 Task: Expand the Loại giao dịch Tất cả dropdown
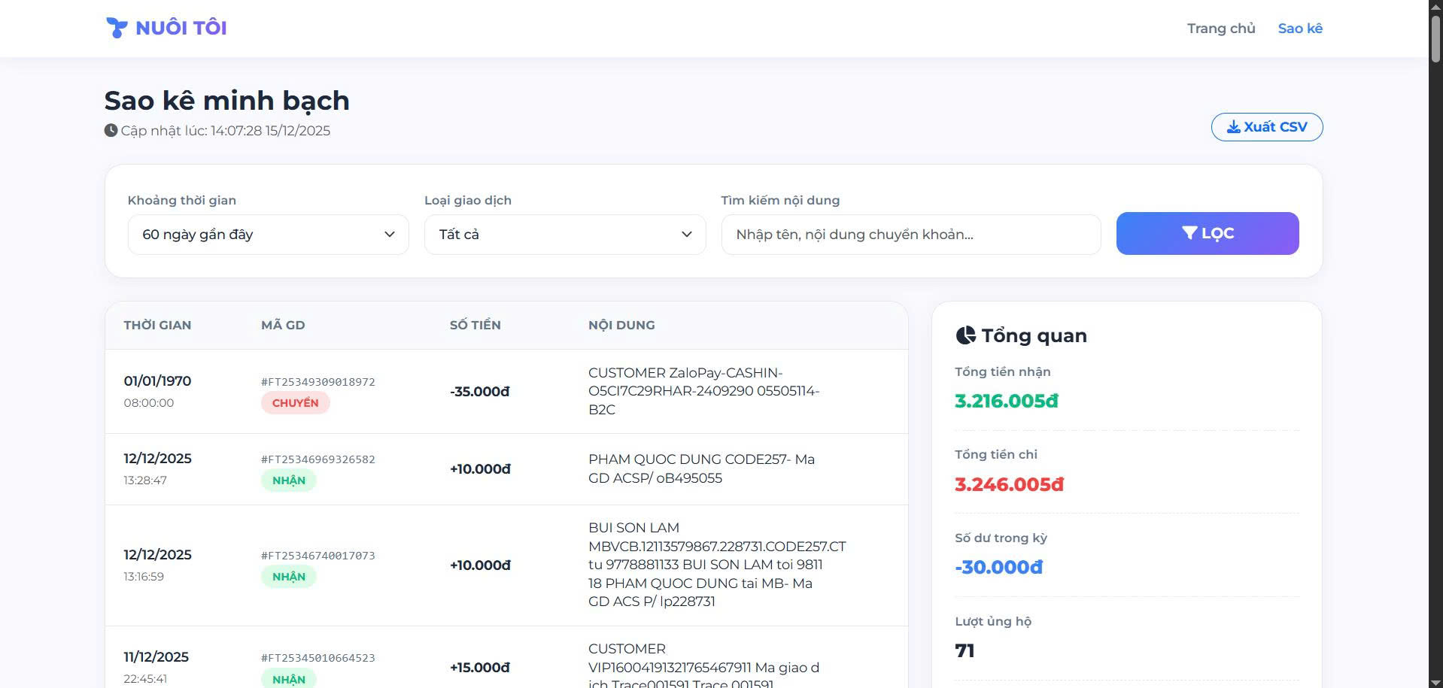[565, 235]
